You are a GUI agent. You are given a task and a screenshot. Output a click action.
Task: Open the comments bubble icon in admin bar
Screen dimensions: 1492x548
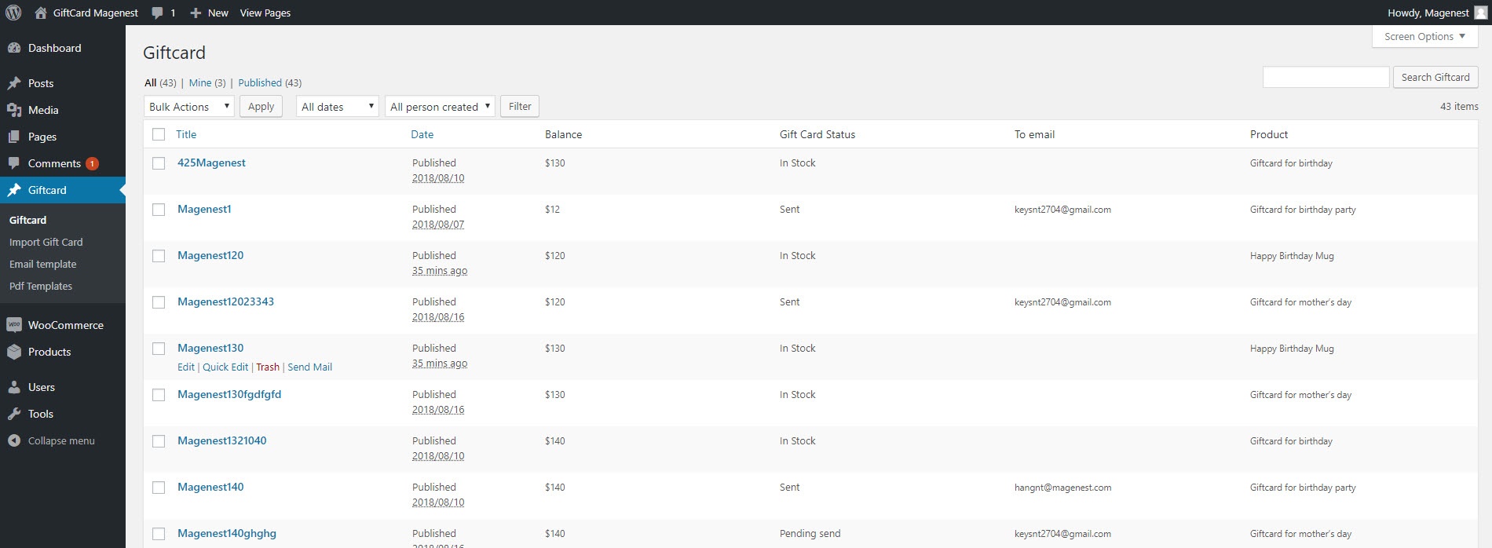click(158, 13)
